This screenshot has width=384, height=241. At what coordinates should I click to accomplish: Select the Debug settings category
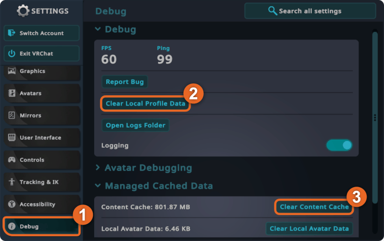(42, 226)
